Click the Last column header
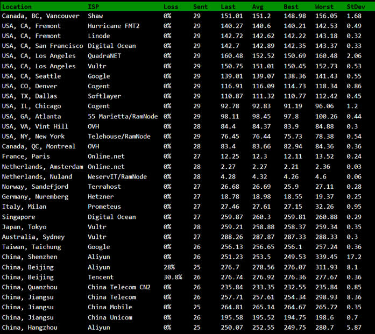This screenshot has height=334, width=375. (x=228, y=6)
